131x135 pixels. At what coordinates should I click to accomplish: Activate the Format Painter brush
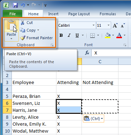point(36,38)
